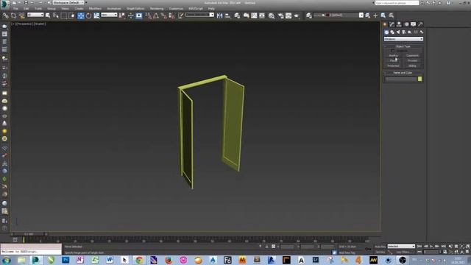Click the Pivoted window button

click(412, 60)
